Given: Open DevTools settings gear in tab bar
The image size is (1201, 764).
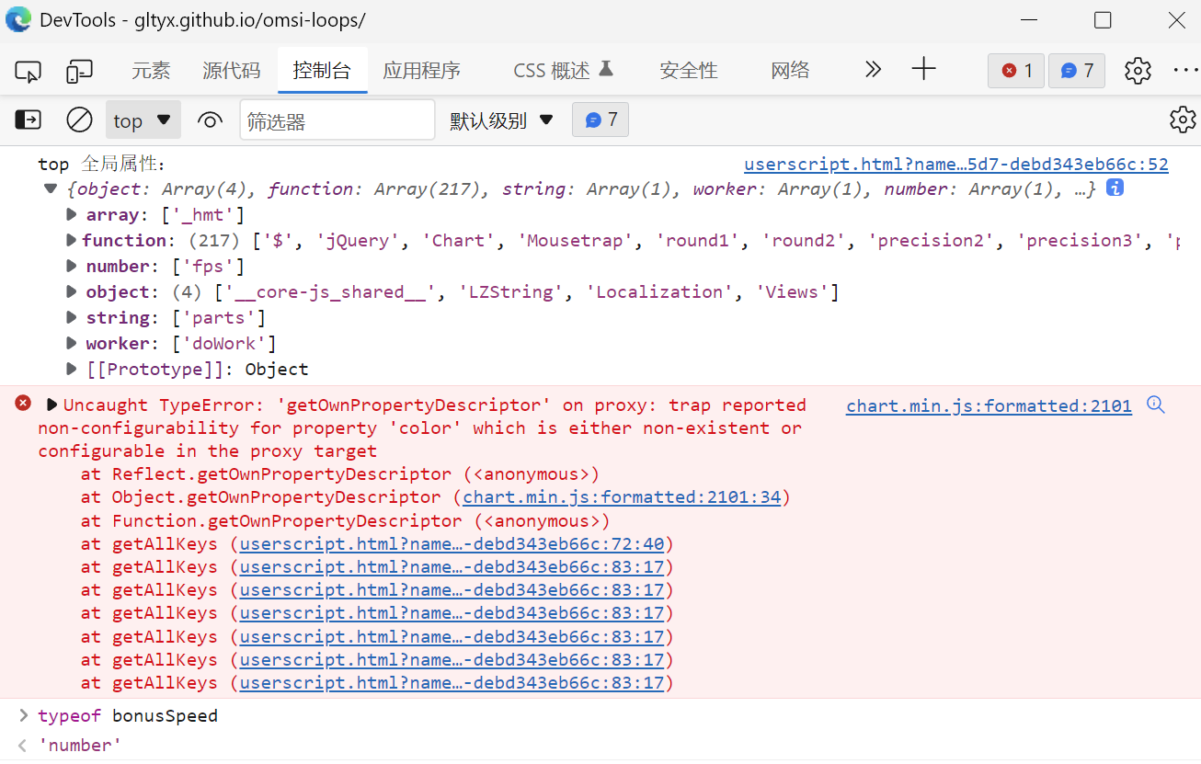Looking at the screenshot, I should pyautogui.click(x=1138, y=71).
